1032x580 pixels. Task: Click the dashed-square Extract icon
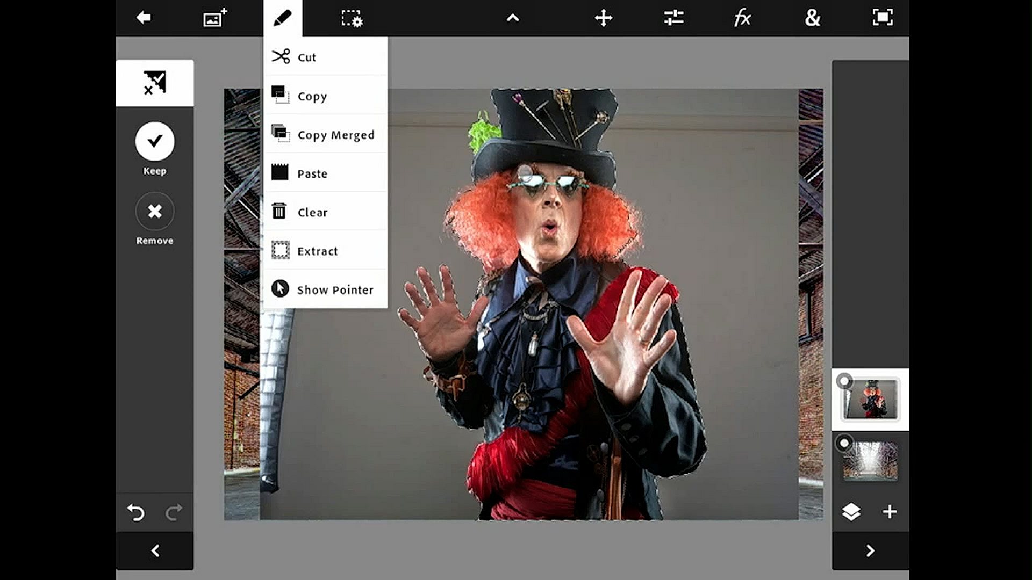(x=280, y=250)
